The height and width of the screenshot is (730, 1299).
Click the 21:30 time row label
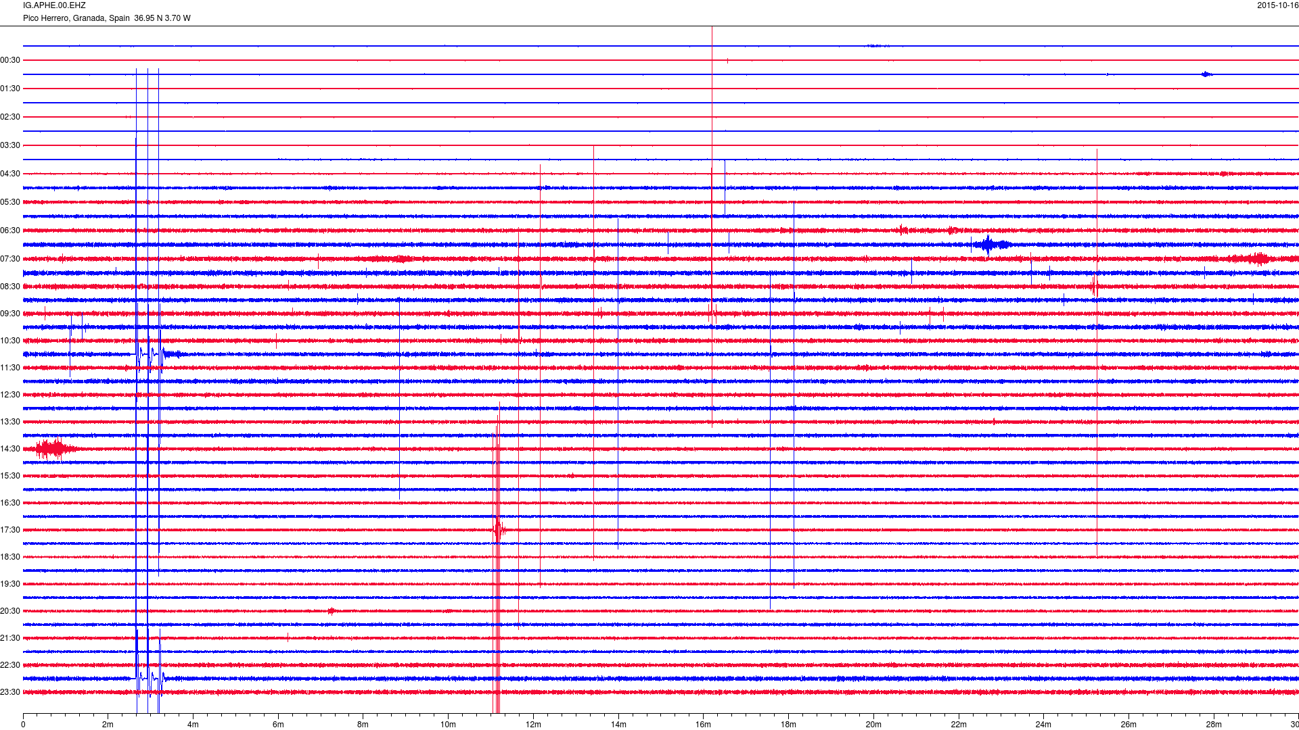(10, 638)
